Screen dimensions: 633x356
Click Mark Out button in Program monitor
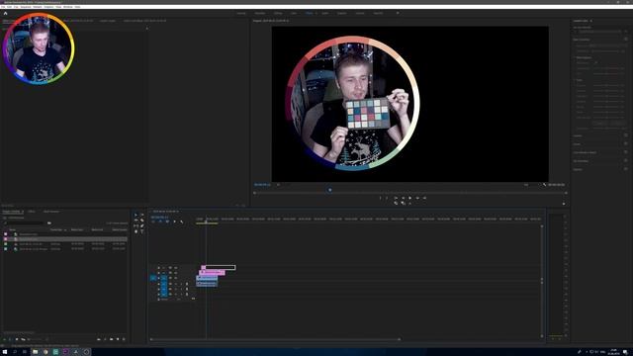(387, 198)
